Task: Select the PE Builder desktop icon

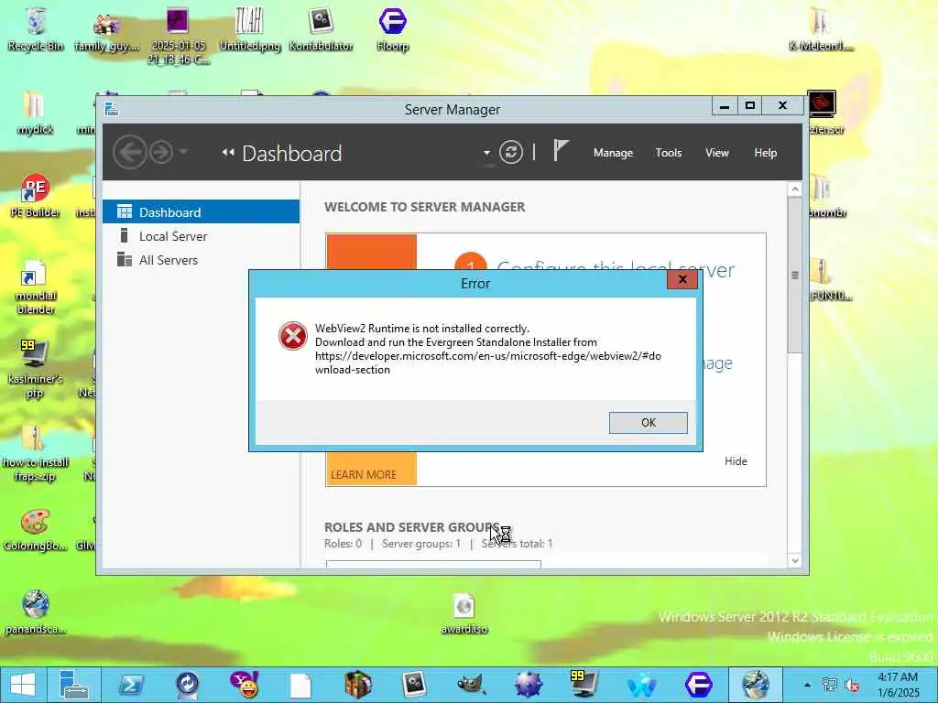Action: pyautogui.click(x=36, y=196)
